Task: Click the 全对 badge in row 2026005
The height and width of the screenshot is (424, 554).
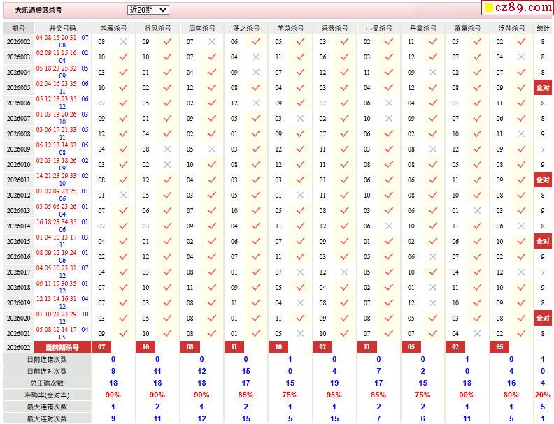Action: click(543, 88)
